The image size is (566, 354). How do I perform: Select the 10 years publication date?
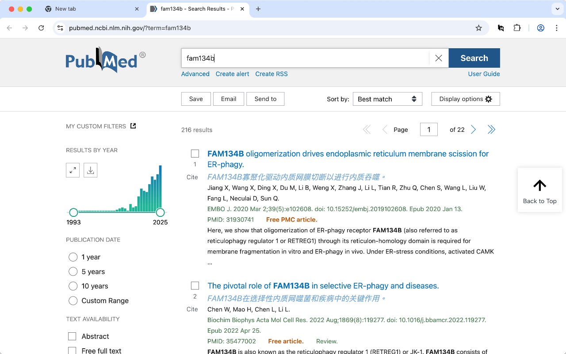[73, 286]
